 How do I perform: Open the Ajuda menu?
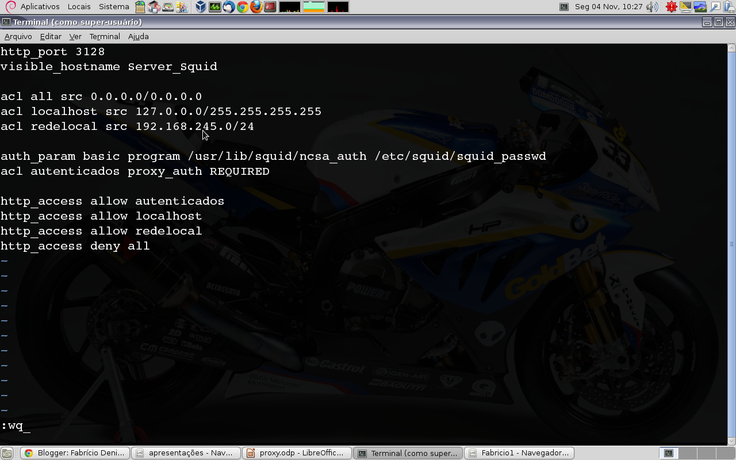point(138,36)
